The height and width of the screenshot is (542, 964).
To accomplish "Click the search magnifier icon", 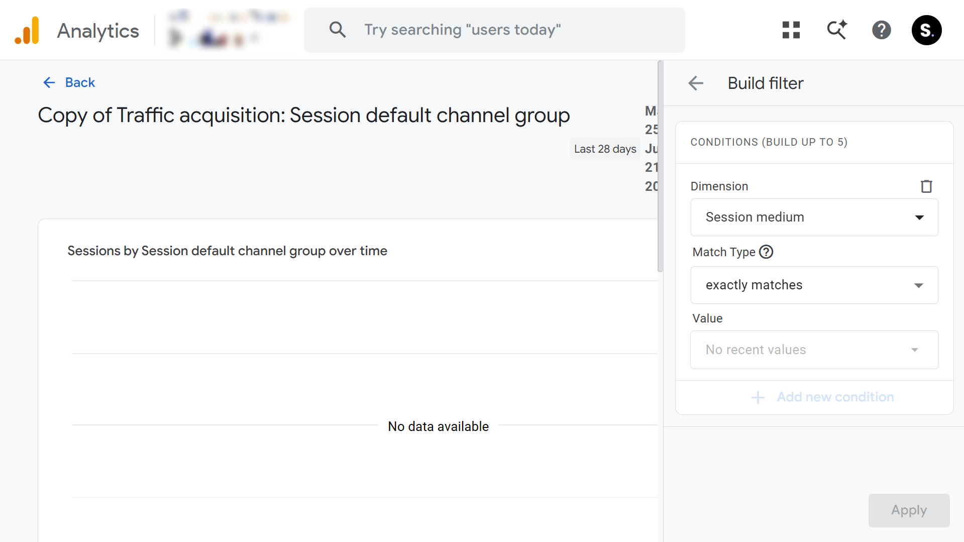I will point(338,30).
